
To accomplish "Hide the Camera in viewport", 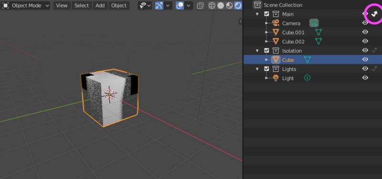I will pyautogui.click(x=365, y=23).
